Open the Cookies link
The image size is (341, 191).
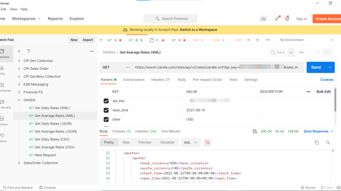tap(327, 80)
